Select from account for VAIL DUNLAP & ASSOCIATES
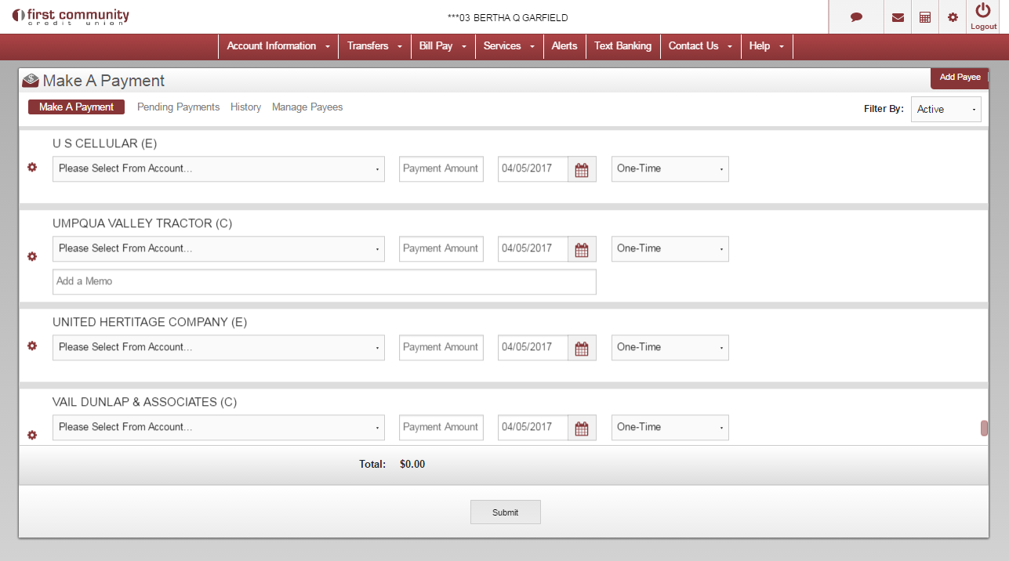The image size is (1009, 561). click(219, 428)
